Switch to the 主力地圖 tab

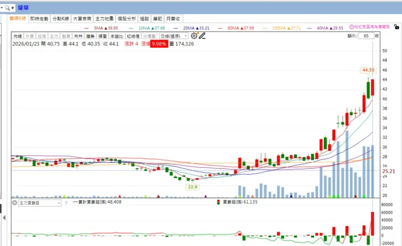point(104,18)
